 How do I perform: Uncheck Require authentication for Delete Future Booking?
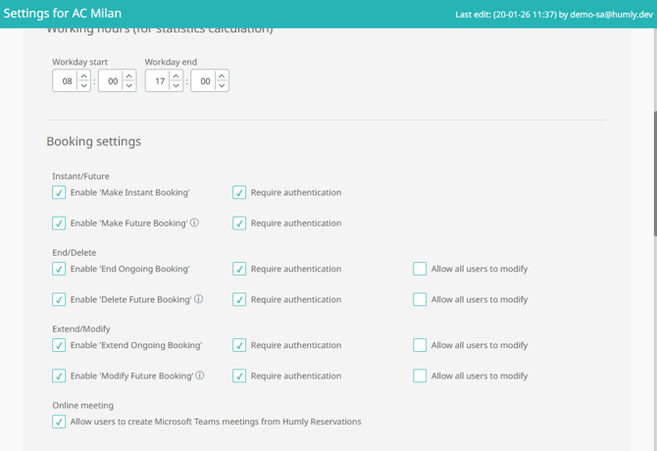coord(239,300)
